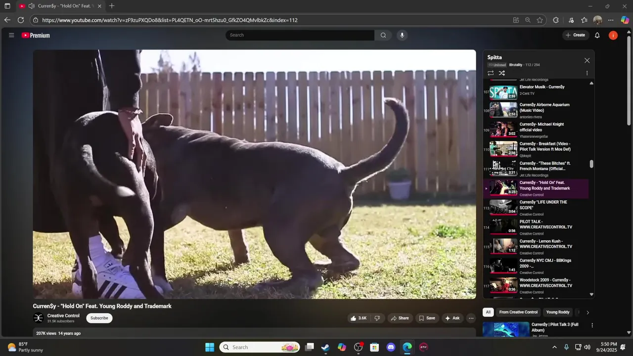Click the Ask button
633x356 pixels.
coord(452,318)
